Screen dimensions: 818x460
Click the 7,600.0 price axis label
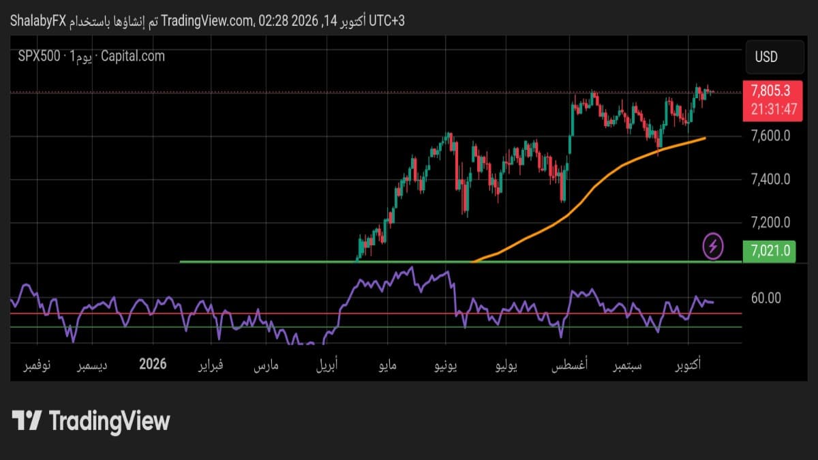click(770, 136)
